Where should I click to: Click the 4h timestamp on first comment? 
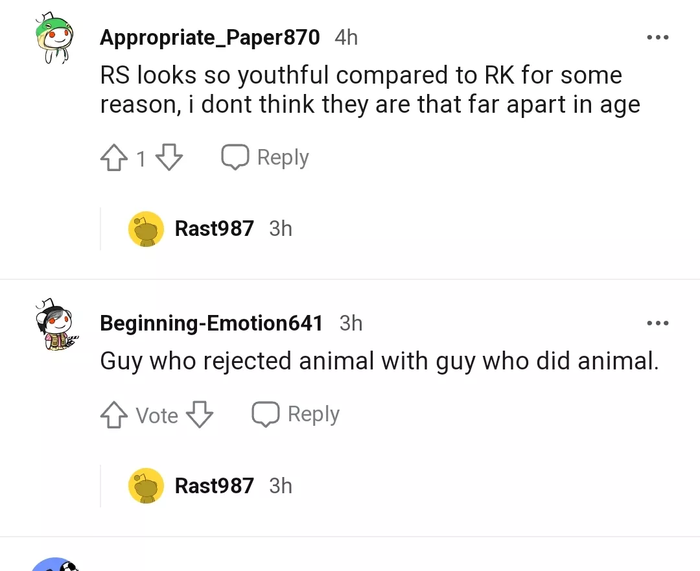[x=345, y=37]
